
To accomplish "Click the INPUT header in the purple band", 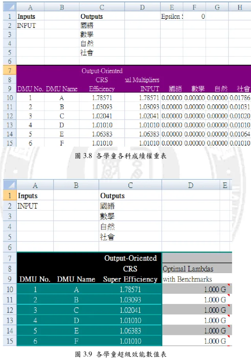I will (150, 89).
